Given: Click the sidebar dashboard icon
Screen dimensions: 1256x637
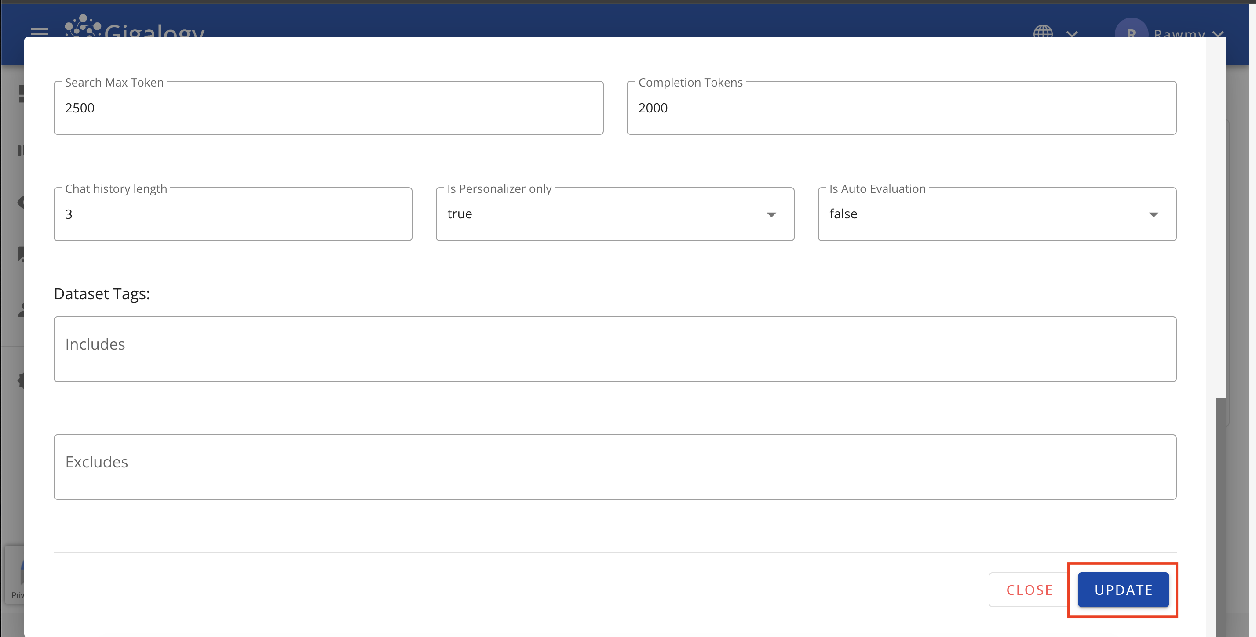Looking at the screenshot, I should pos(22,94).
